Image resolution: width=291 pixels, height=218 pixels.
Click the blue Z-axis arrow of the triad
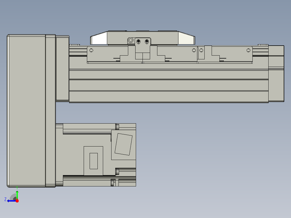pyautogui.click(x=12, y=201)
